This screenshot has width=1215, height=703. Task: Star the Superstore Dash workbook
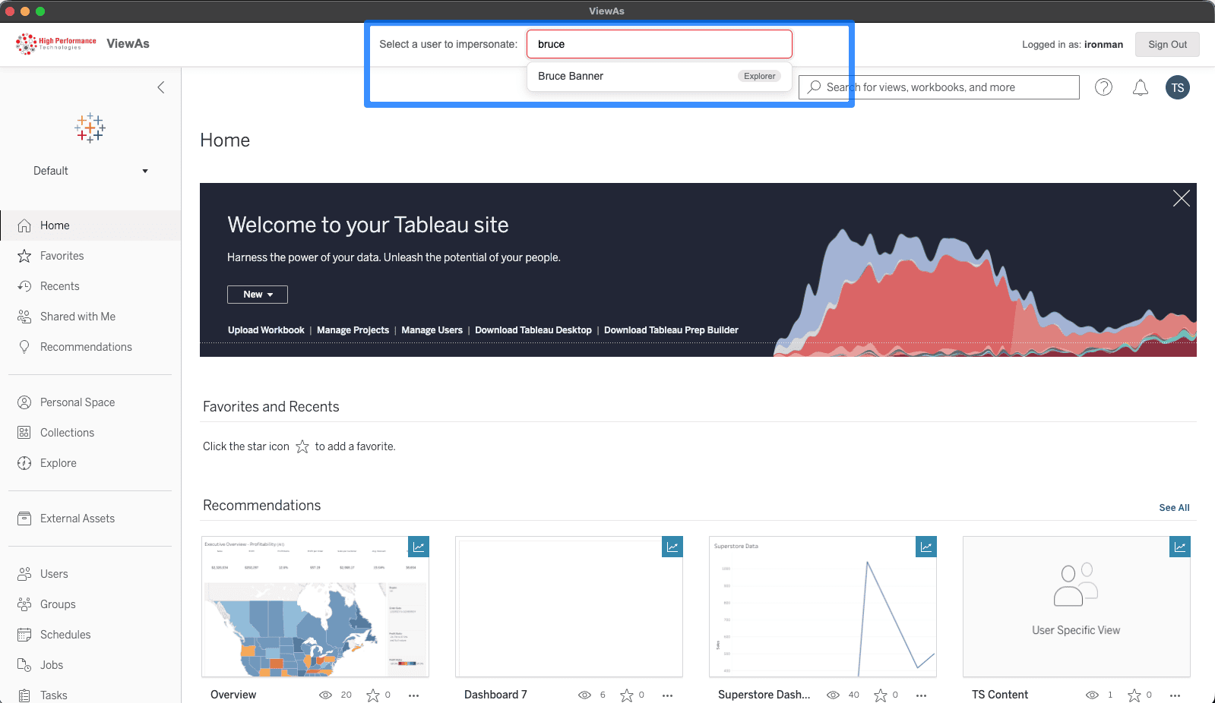point(880,695)
